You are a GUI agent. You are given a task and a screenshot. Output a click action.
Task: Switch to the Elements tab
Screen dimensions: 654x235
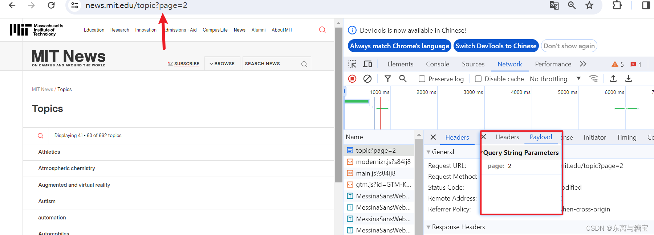click(x=400, y=64)
